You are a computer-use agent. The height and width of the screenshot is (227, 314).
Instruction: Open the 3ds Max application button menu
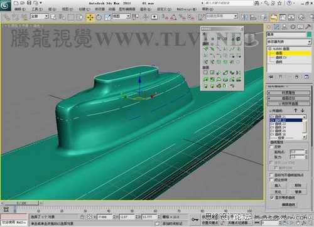[x=5, y=6]
